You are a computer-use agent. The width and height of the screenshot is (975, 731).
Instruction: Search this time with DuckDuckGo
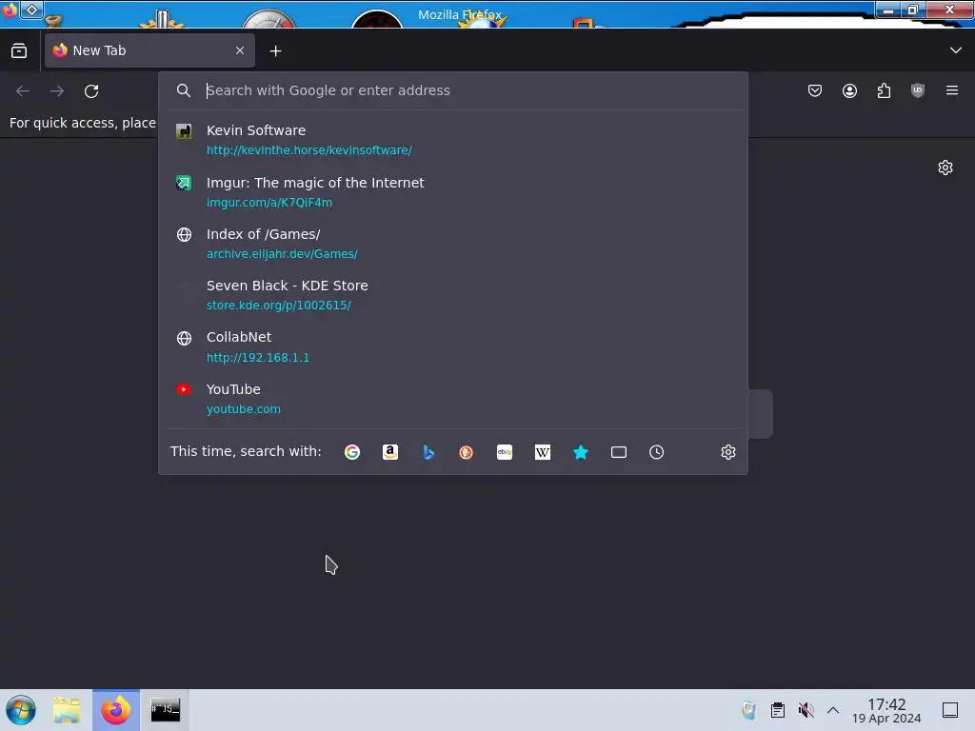click(x=467, y=452)
